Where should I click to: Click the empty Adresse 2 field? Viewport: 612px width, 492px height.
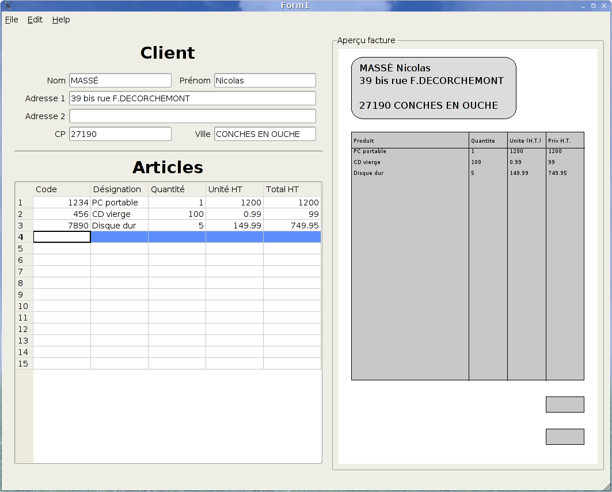coord(192,116)
